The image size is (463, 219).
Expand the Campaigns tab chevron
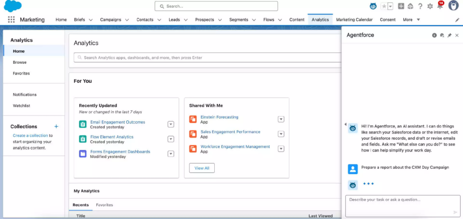127,20
